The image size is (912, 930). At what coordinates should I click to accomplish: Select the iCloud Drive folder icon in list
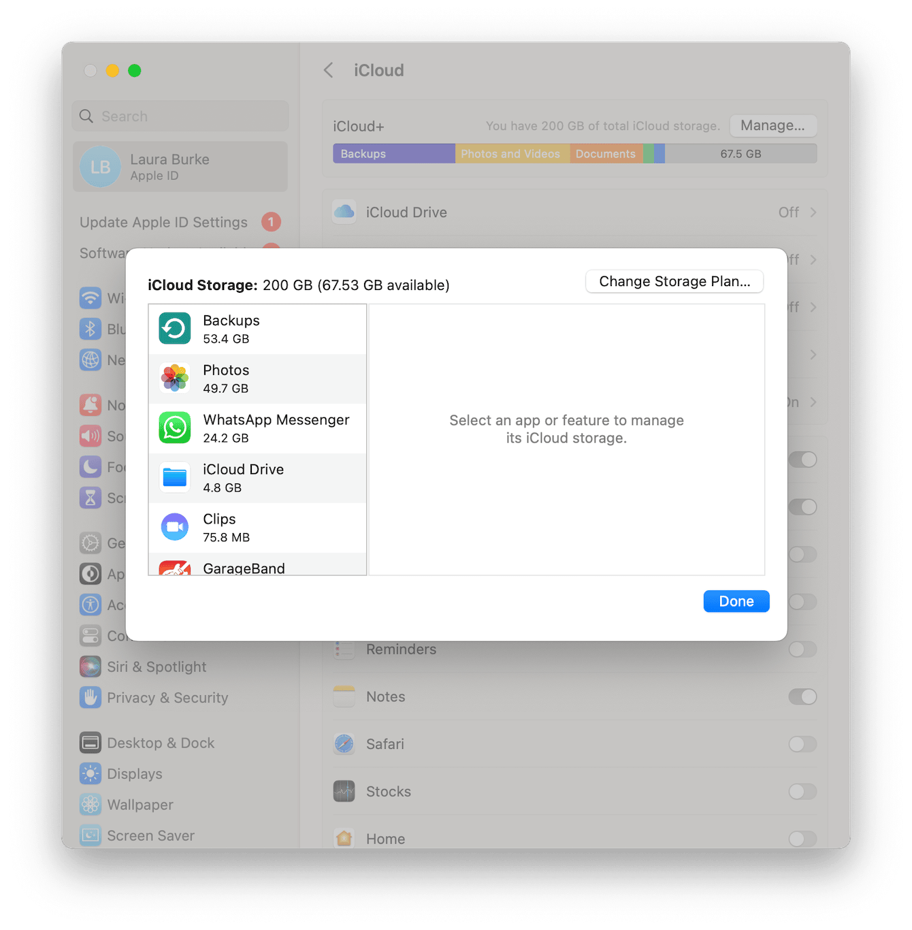[x=175, y=478]
